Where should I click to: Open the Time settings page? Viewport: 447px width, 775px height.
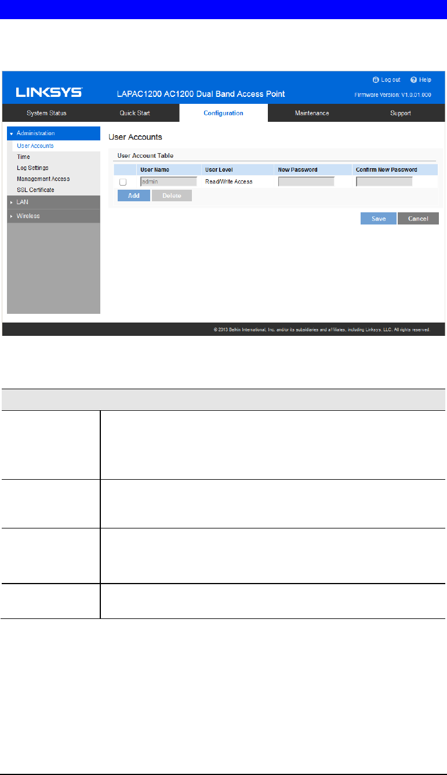23,157
